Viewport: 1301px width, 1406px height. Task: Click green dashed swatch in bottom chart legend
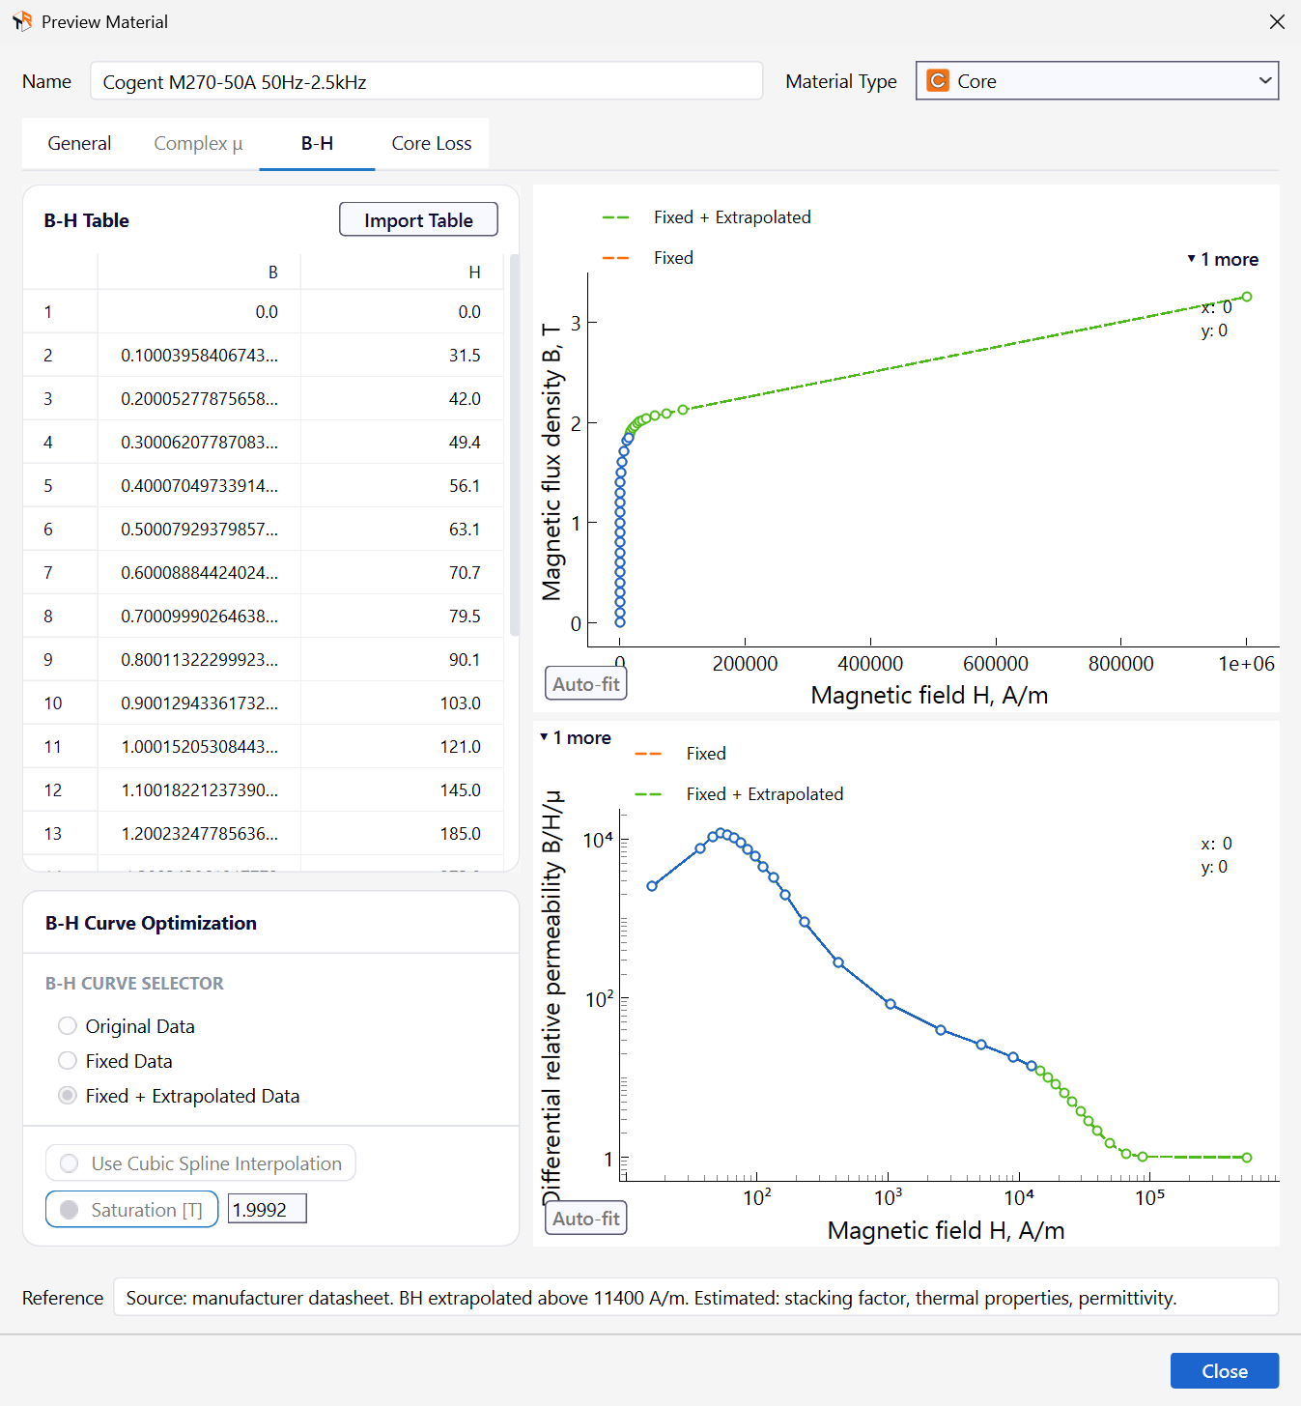pyautogui.click(x=648, y=794)
